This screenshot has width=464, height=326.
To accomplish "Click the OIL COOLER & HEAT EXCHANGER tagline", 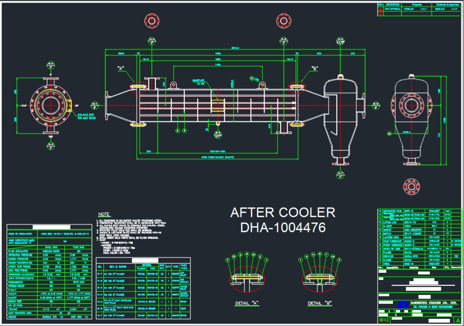I will click(433, 307).
